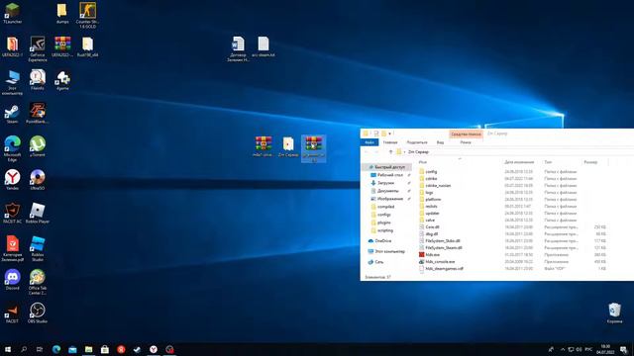
Task: Sort files by the Размер column
Action: pyautogui.click(x=590, y=162)
